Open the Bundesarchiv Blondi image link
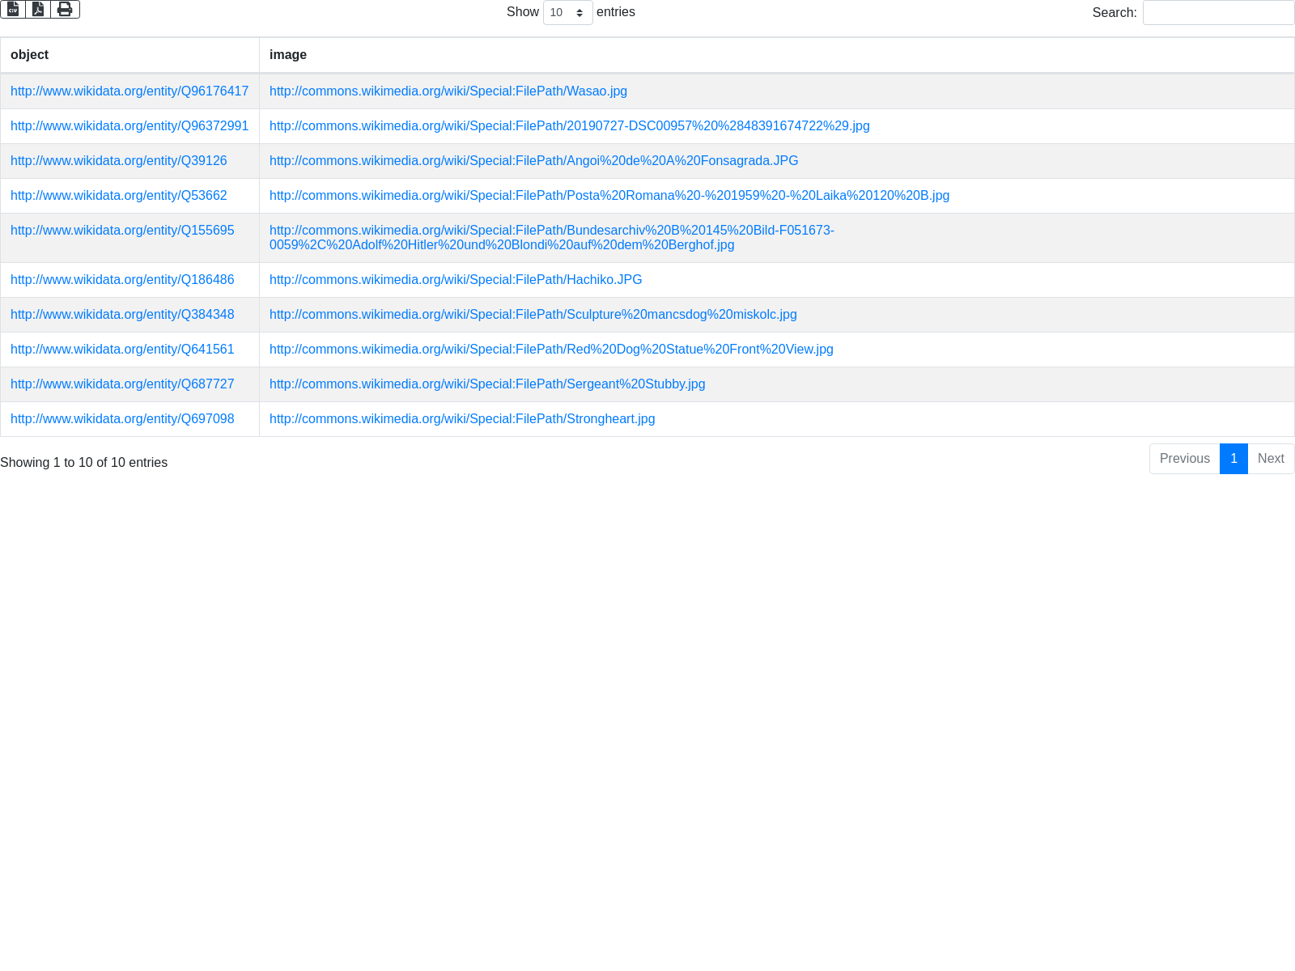Image resolution: width=1295 pixels, height=971 pixels. point(551,238)
